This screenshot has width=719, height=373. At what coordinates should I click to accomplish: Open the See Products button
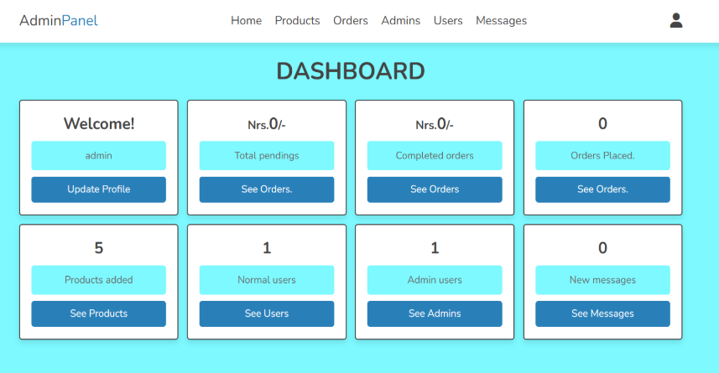[x=99, y=313]
